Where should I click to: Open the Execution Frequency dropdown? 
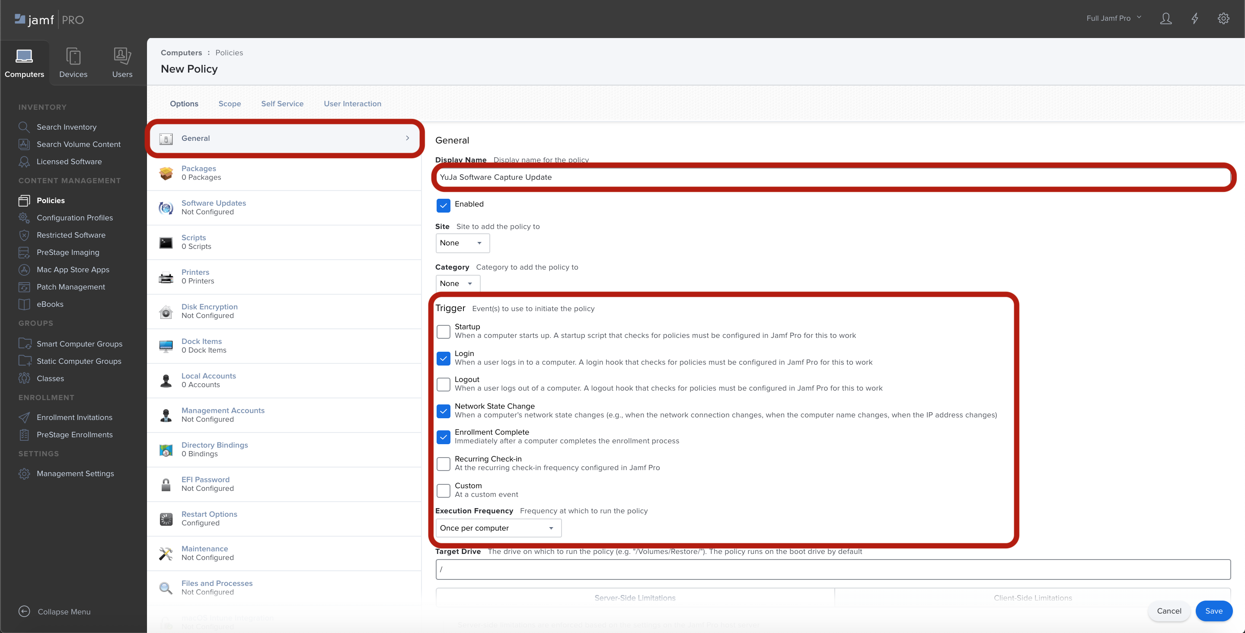point(498,528)
